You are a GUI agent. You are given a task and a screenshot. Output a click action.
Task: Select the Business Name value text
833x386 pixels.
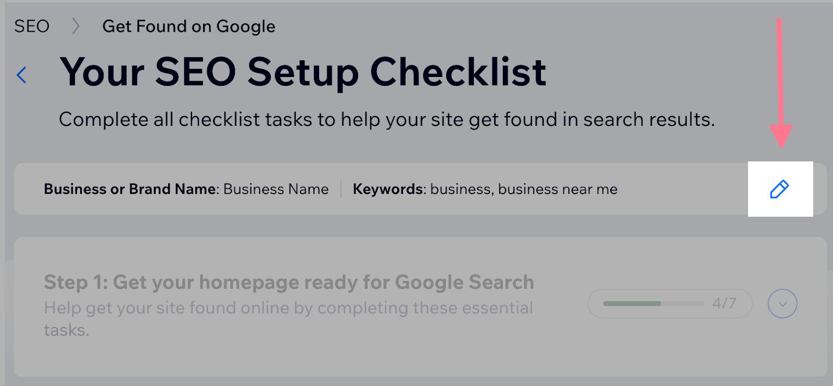(275, 189)
